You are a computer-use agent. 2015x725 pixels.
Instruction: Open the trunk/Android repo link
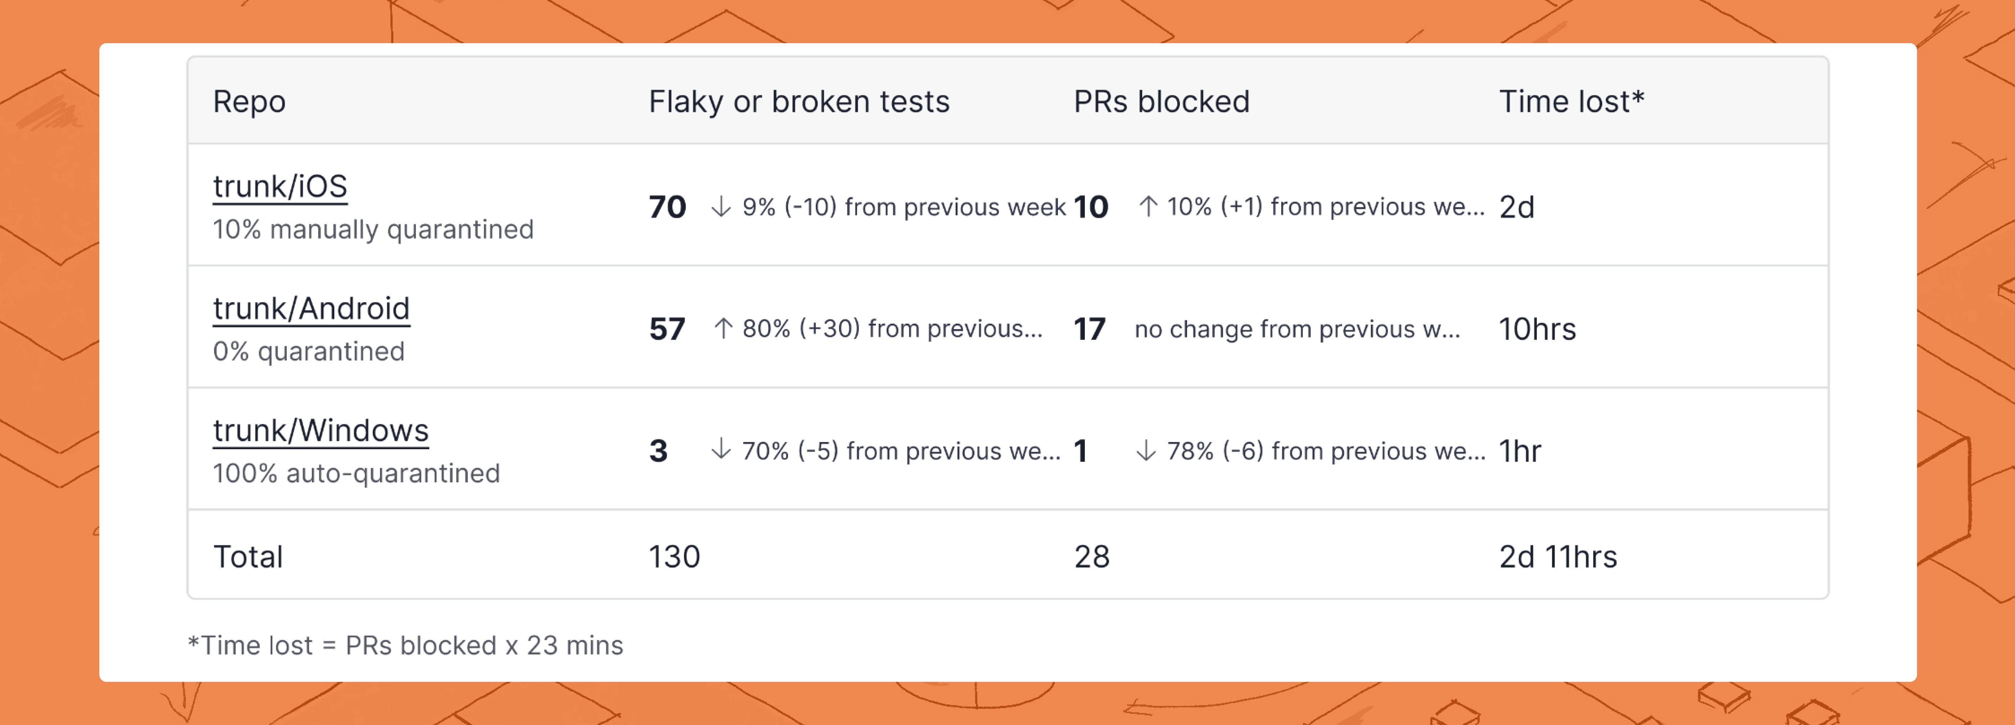(x=311, y=309)
